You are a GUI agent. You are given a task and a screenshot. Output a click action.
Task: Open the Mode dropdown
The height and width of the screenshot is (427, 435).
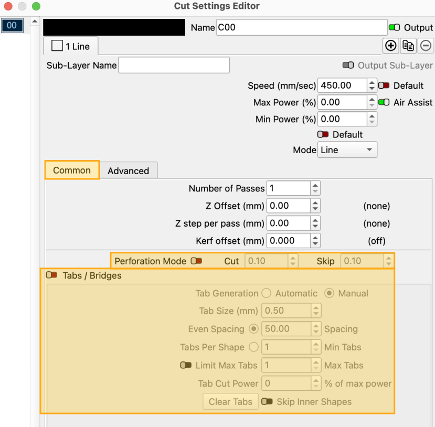[x=347, y=150]
